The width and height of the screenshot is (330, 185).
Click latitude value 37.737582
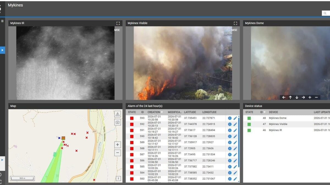pos(190,167)
